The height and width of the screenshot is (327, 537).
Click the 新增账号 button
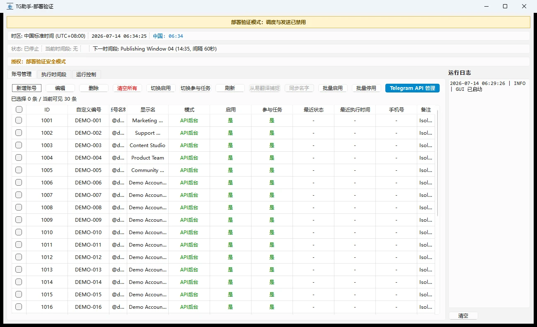[x=27, y=88]
